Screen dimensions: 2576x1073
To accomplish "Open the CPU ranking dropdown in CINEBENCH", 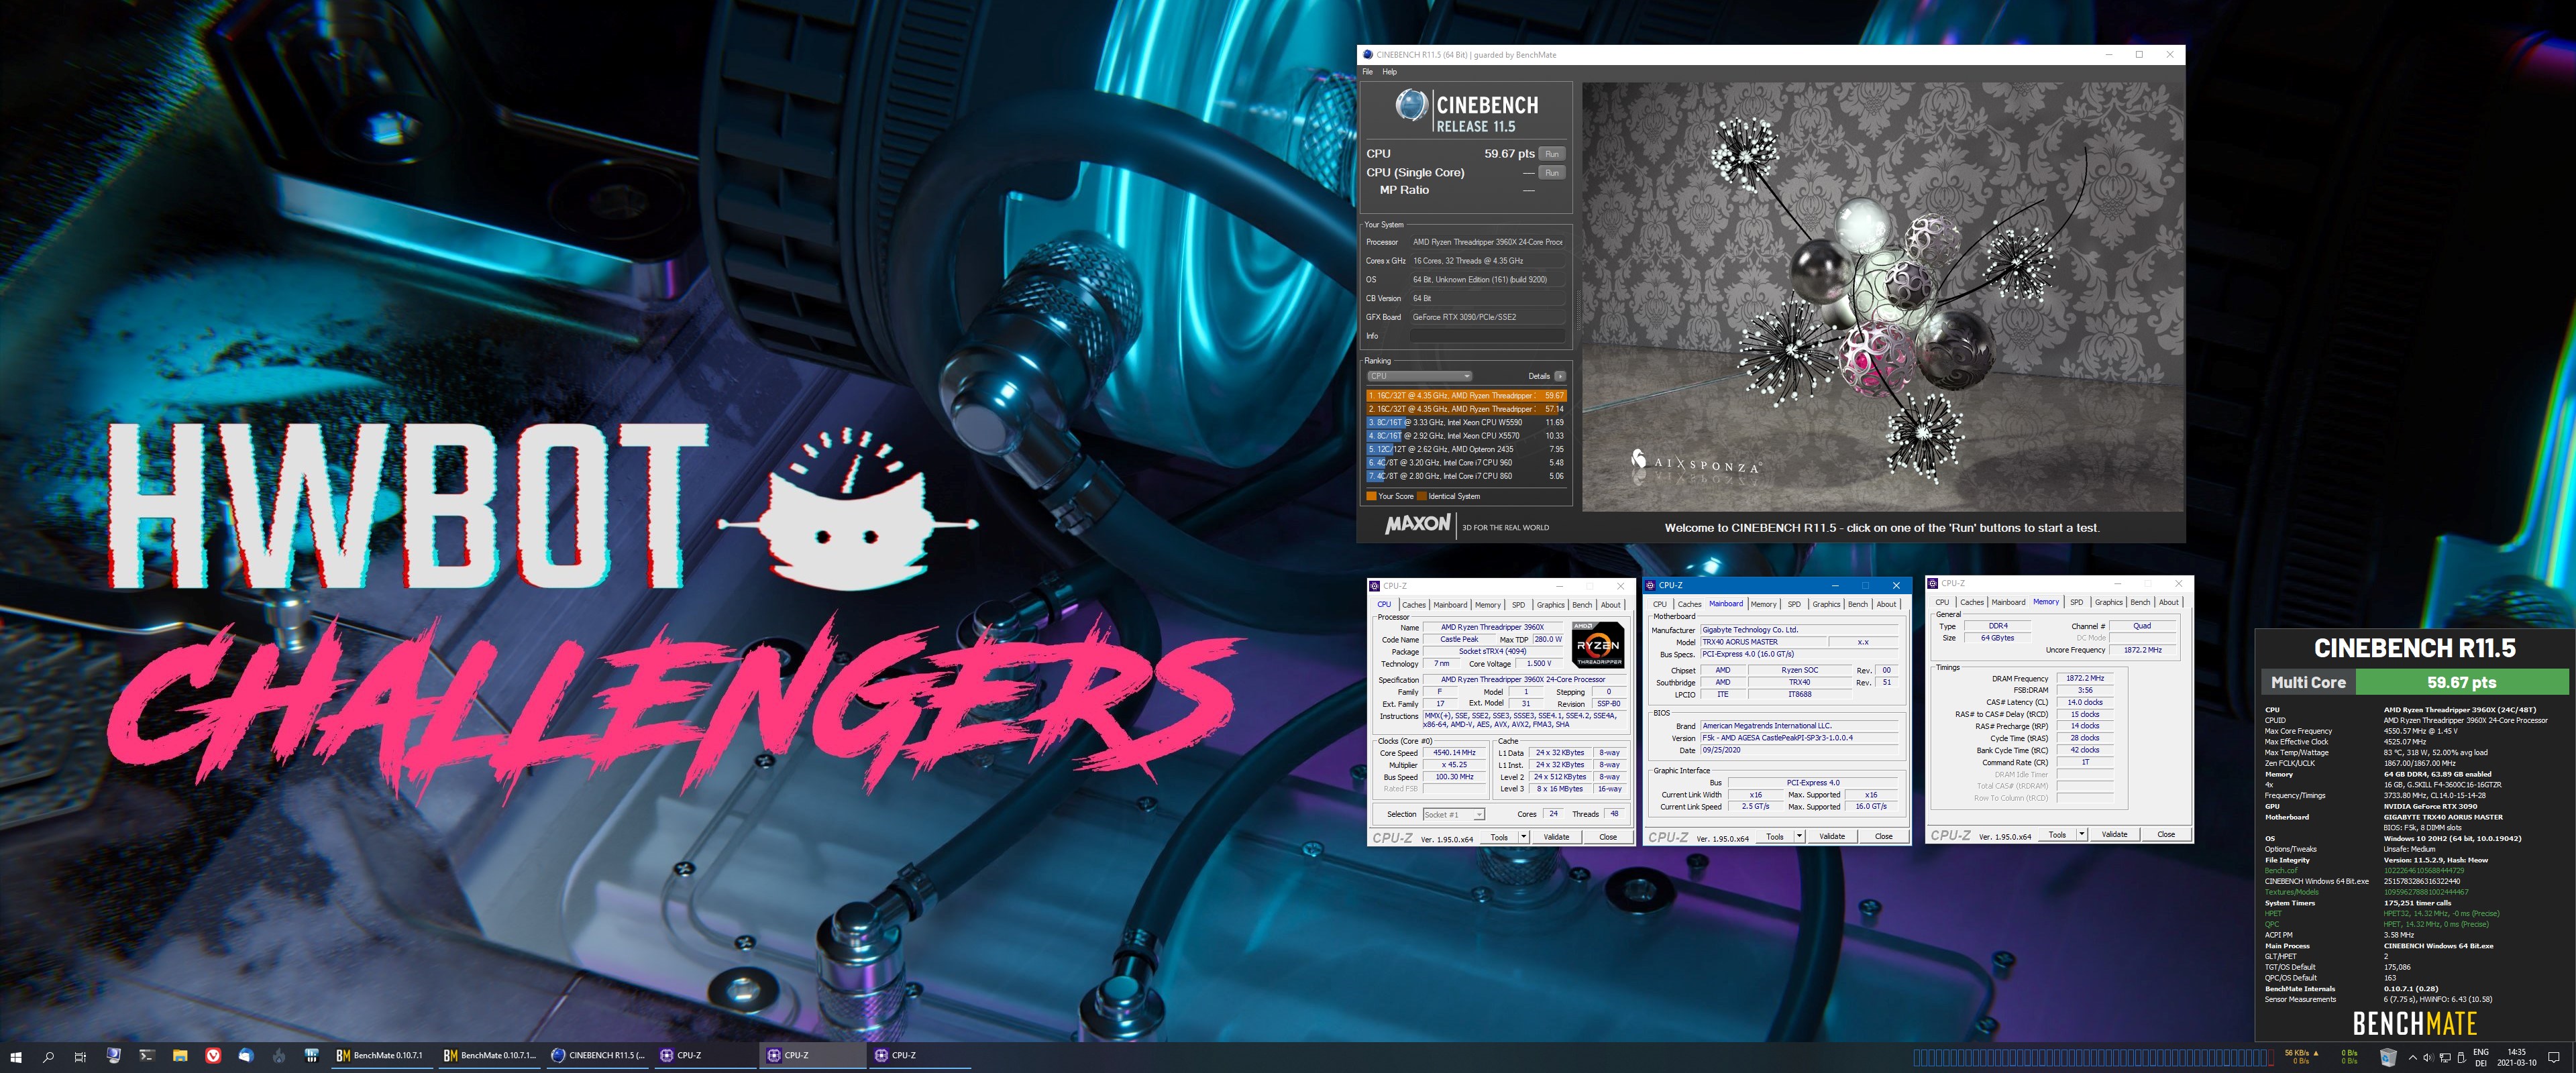I will 1419,376.
